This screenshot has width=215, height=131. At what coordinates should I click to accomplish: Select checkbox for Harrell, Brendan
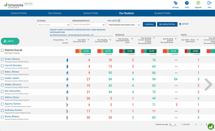2,66
